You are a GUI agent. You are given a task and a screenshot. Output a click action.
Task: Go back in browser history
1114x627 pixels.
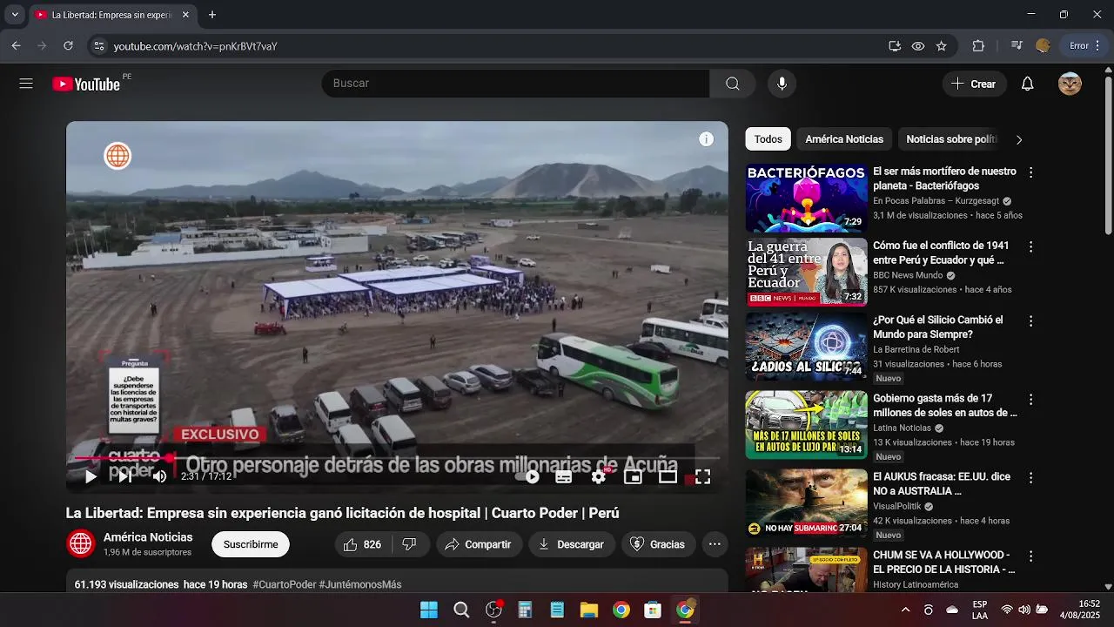tap(16, 46)
